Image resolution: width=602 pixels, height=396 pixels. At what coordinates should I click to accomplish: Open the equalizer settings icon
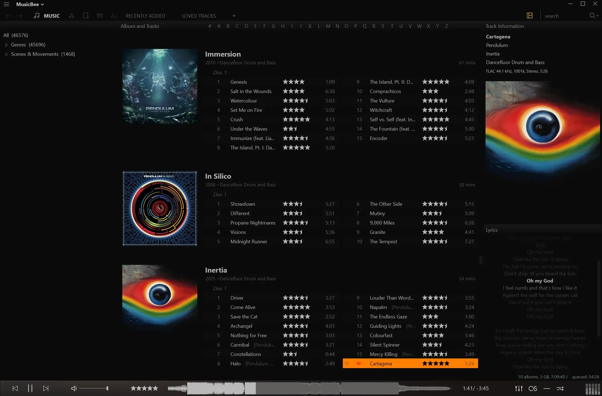pos(518,388)
